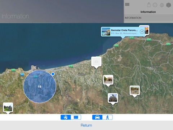
Task: Select driving directions mode
Action: tap(97, 117)
